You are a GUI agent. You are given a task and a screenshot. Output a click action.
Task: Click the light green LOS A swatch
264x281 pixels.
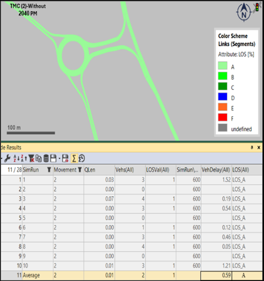(x=222, y=66)
